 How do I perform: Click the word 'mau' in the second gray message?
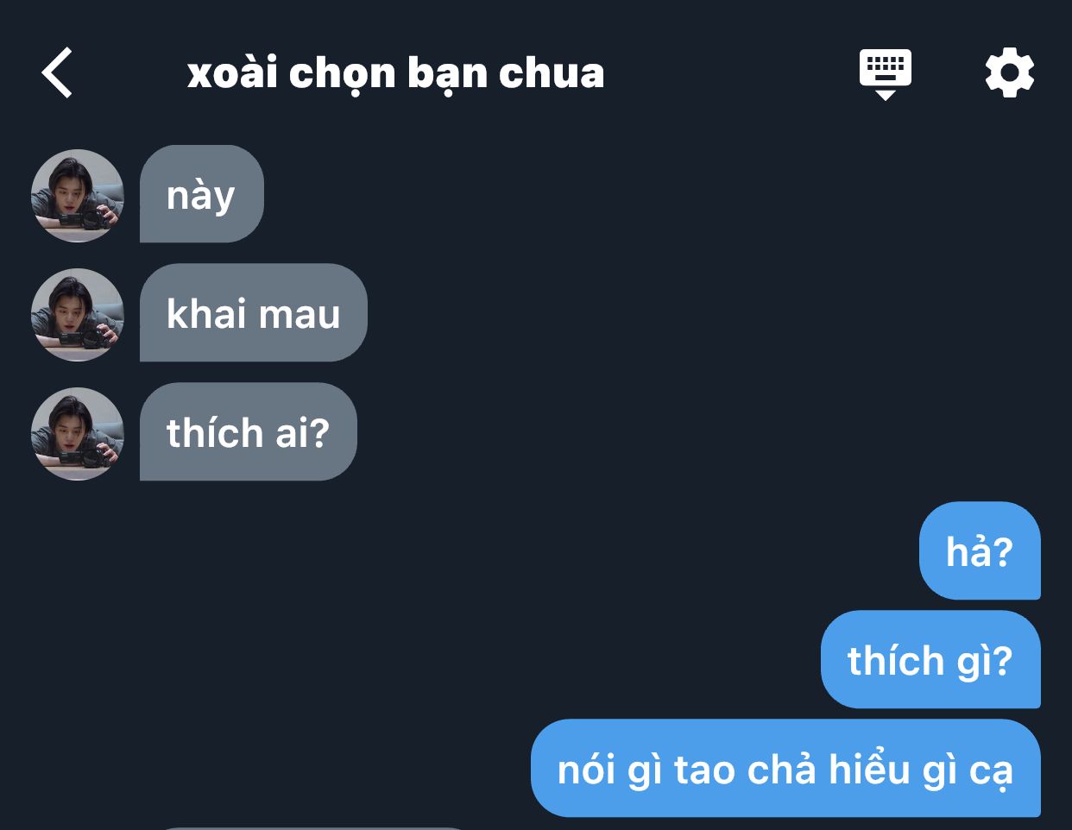(299, 314)
